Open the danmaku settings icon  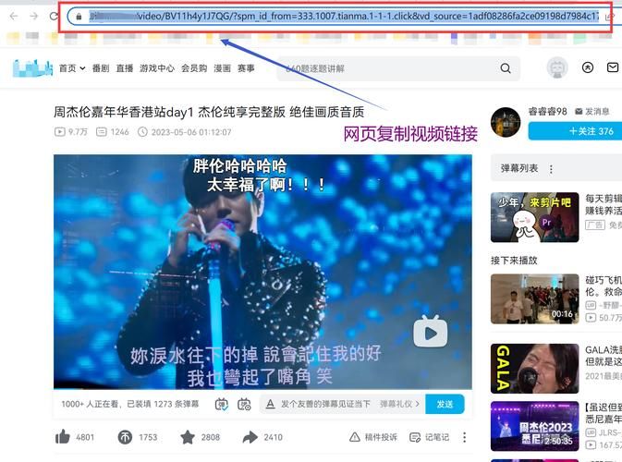[244, 404]
